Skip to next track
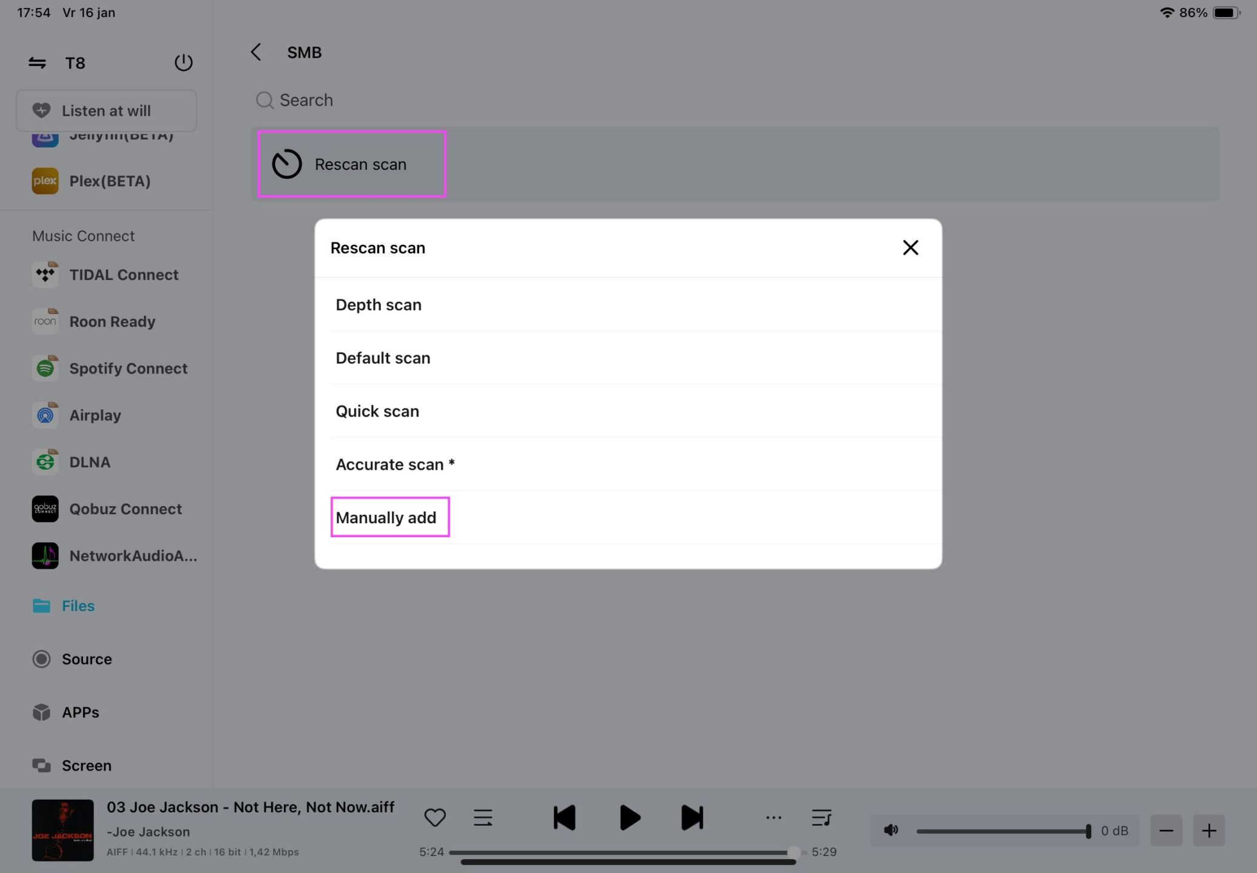Screen dimensions: 1257x873 [x=692, y=818]
